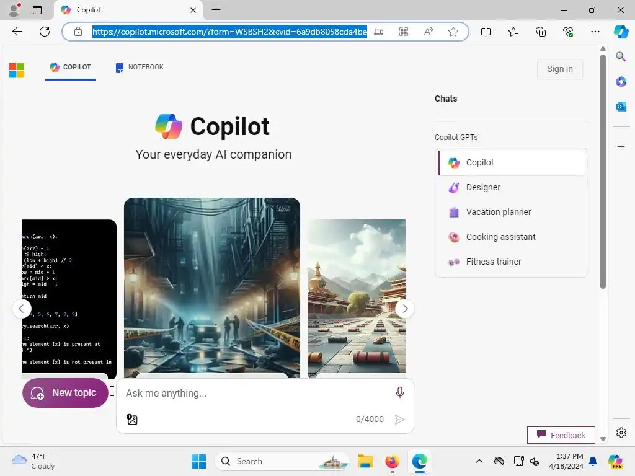Viewport: 635px width, 476px height.
Task: Open Windows Start menu
Action: [x=198, y=461]
